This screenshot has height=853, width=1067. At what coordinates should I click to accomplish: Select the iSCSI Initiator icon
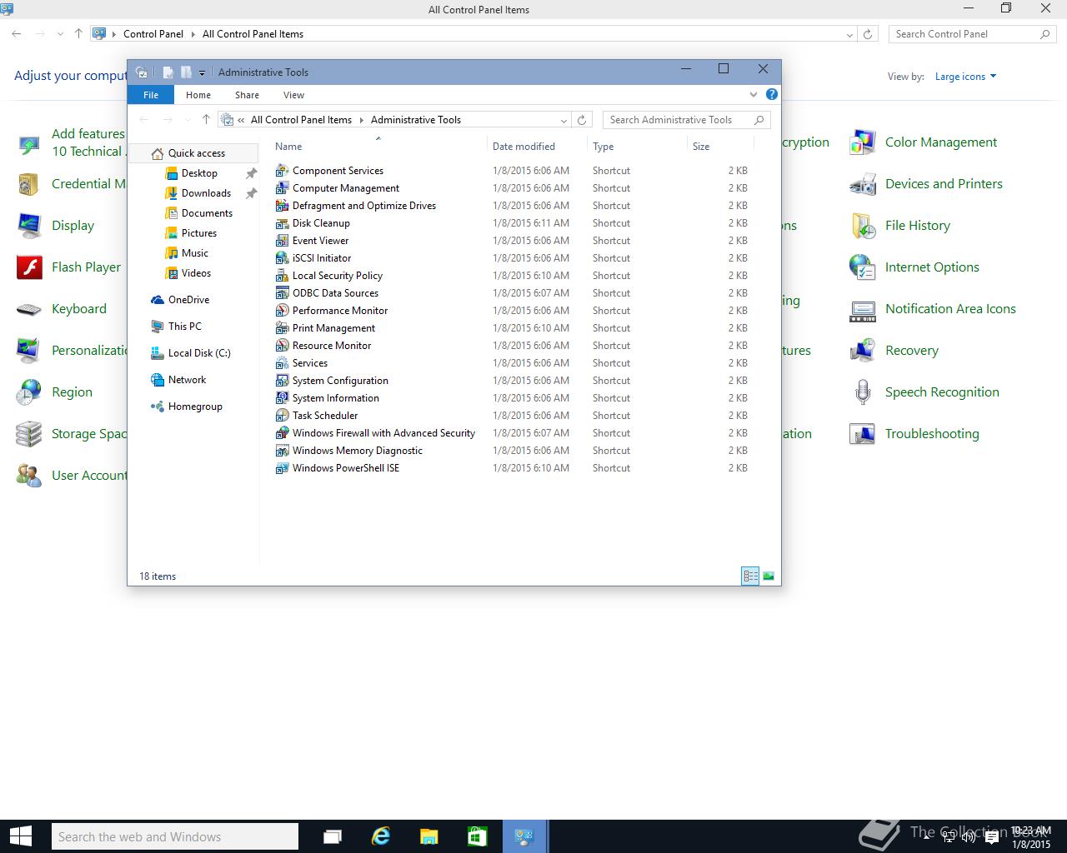pos(282,257)
